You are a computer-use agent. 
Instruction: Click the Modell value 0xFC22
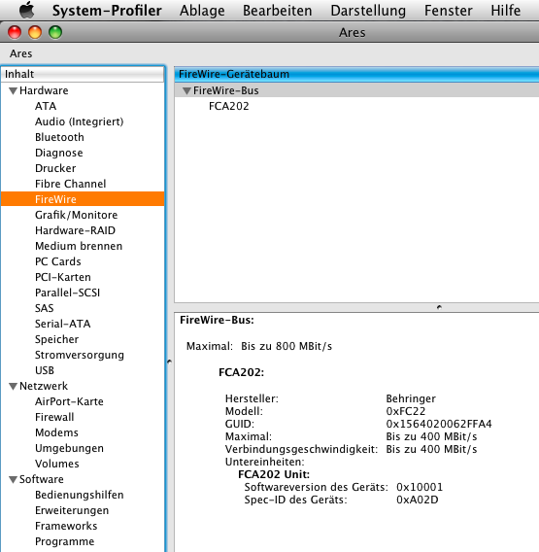point(405,411)
